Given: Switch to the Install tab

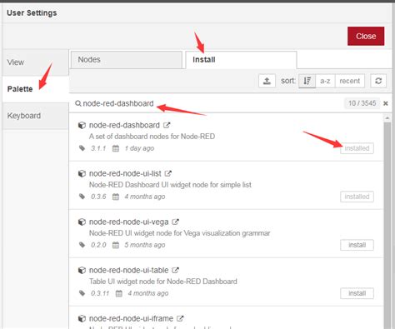Looking at the screenshot, I should tap(241, 60).
